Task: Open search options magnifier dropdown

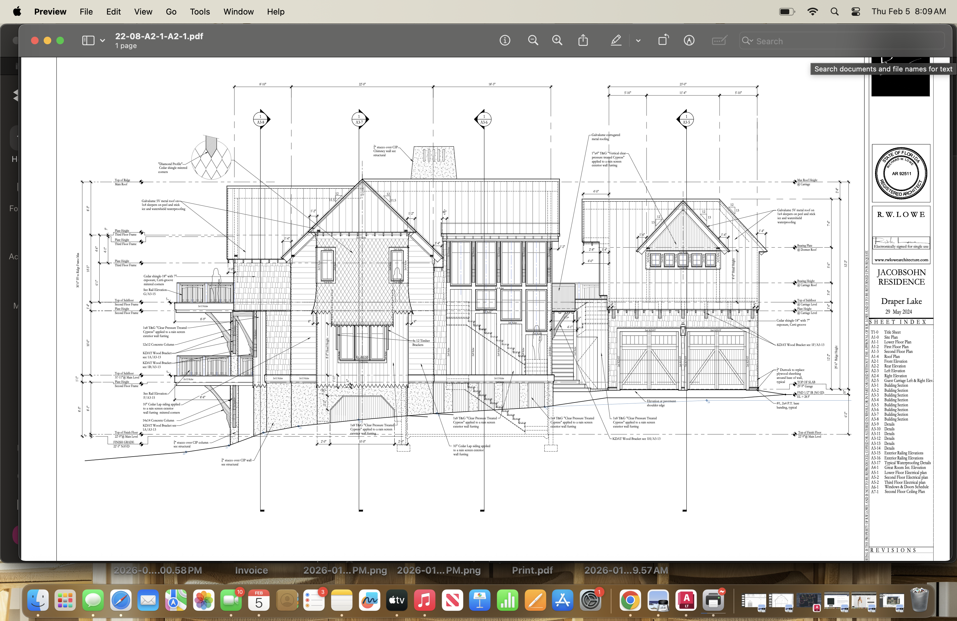Action: (x=747, y=41)
